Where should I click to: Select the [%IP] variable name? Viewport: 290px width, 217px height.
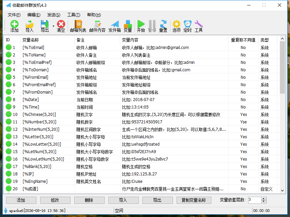[x=28, y=174]
